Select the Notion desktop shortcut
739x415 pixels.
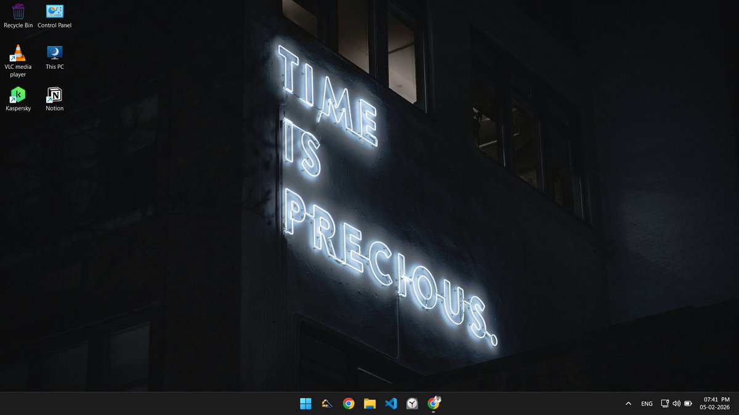(x=55, y=98)
